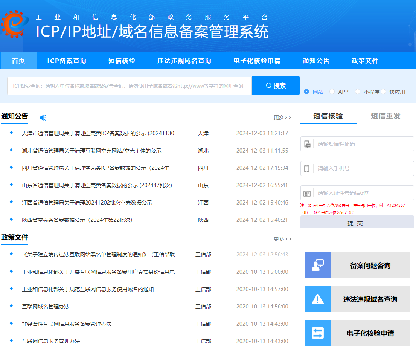
Task: Click the 通知公告 section heading
Action: tap(15, 116)
